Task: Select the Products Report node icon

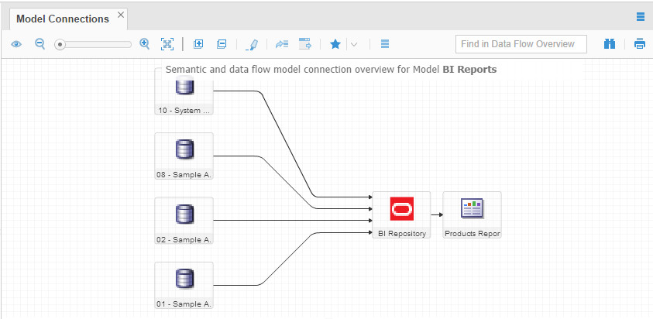Action: [x=472, y=208]
